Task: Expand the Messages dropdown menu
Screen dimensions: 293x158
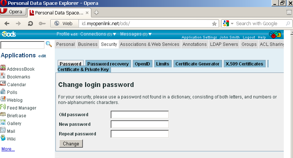Action: click(x=136, y=34)
